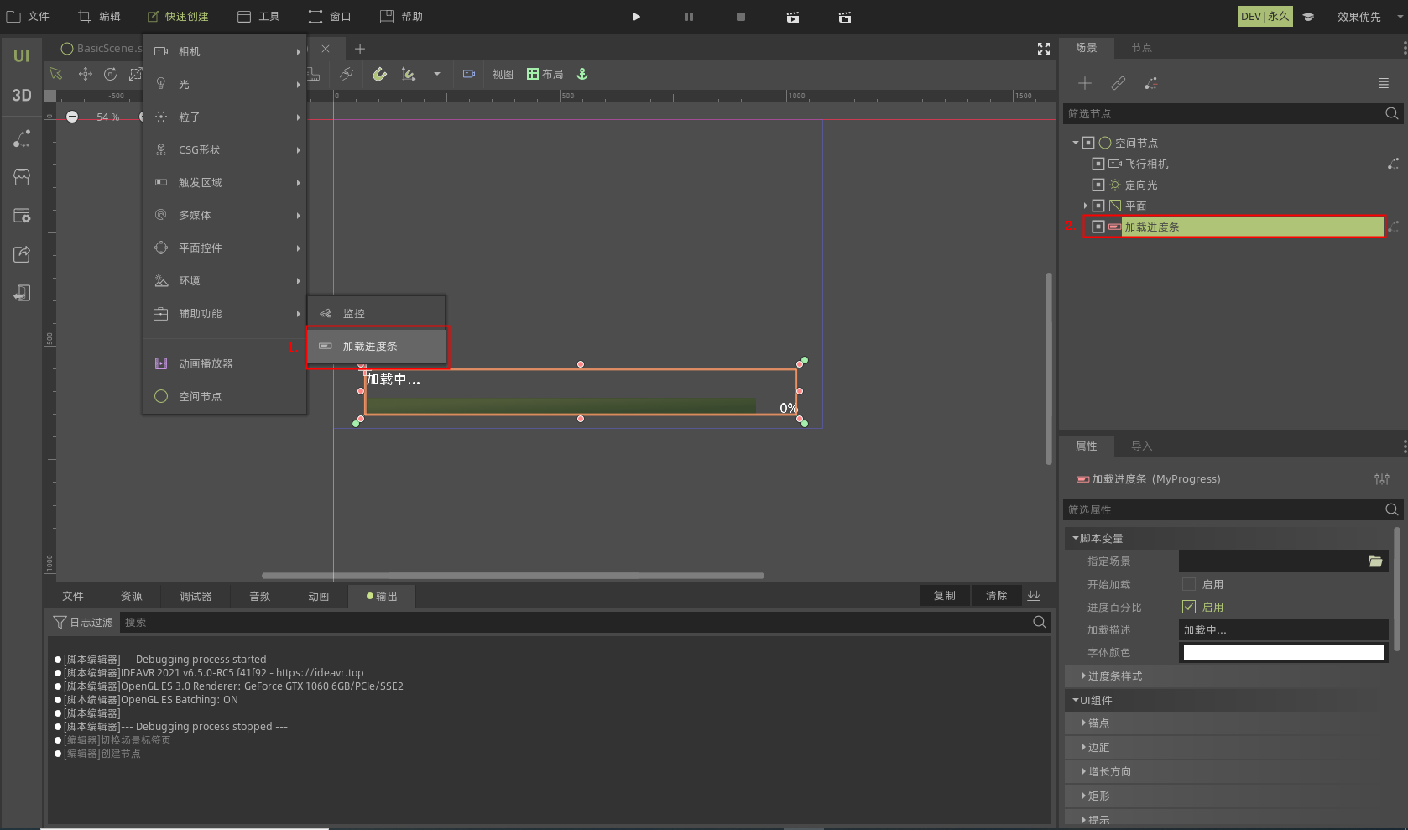Toggle visibility box of 空间节点
Image resolution: width=1408 pixels, height=830 pixels.
(1088, 143)
